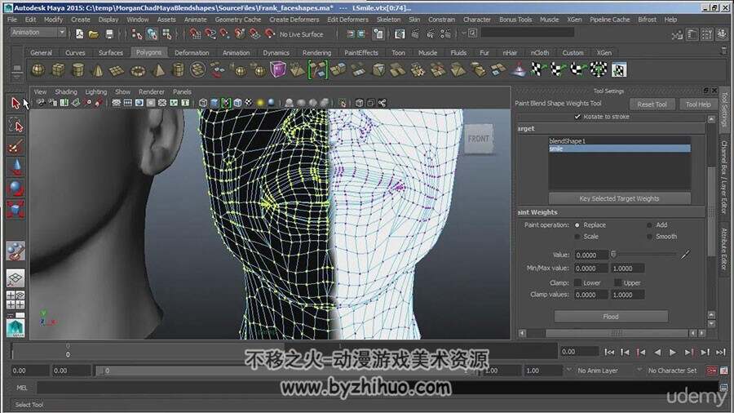Uncheck Rotate to stroke checkbox
The image size is (734, 413).
[x=577, y=117]
